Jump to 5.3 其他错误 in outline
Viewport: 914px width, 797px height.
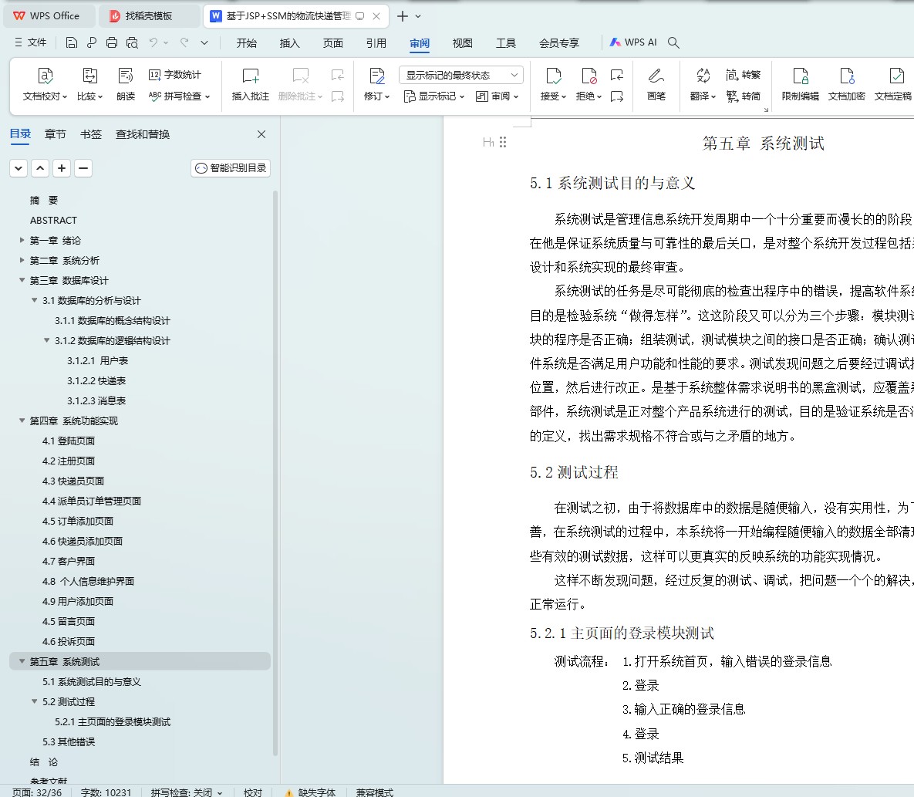(68, 741)
